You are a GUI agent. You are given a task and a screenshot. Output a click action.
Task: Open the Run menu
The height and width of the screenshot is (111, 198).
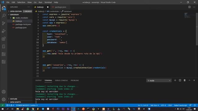[x=41, y=2]
